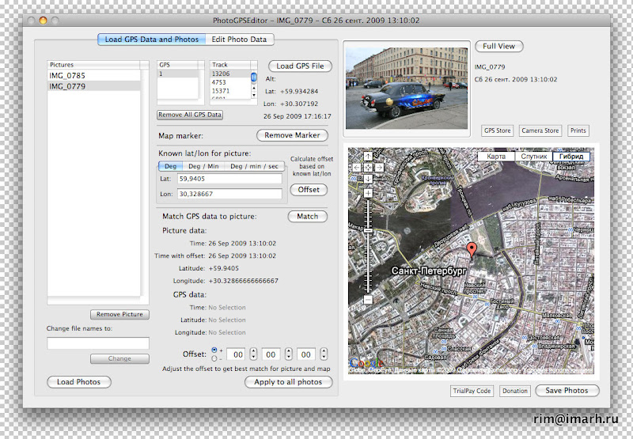Zoom out with the map minus button
The width and height of the screenshot is (633, 439).
pos(368,301)
